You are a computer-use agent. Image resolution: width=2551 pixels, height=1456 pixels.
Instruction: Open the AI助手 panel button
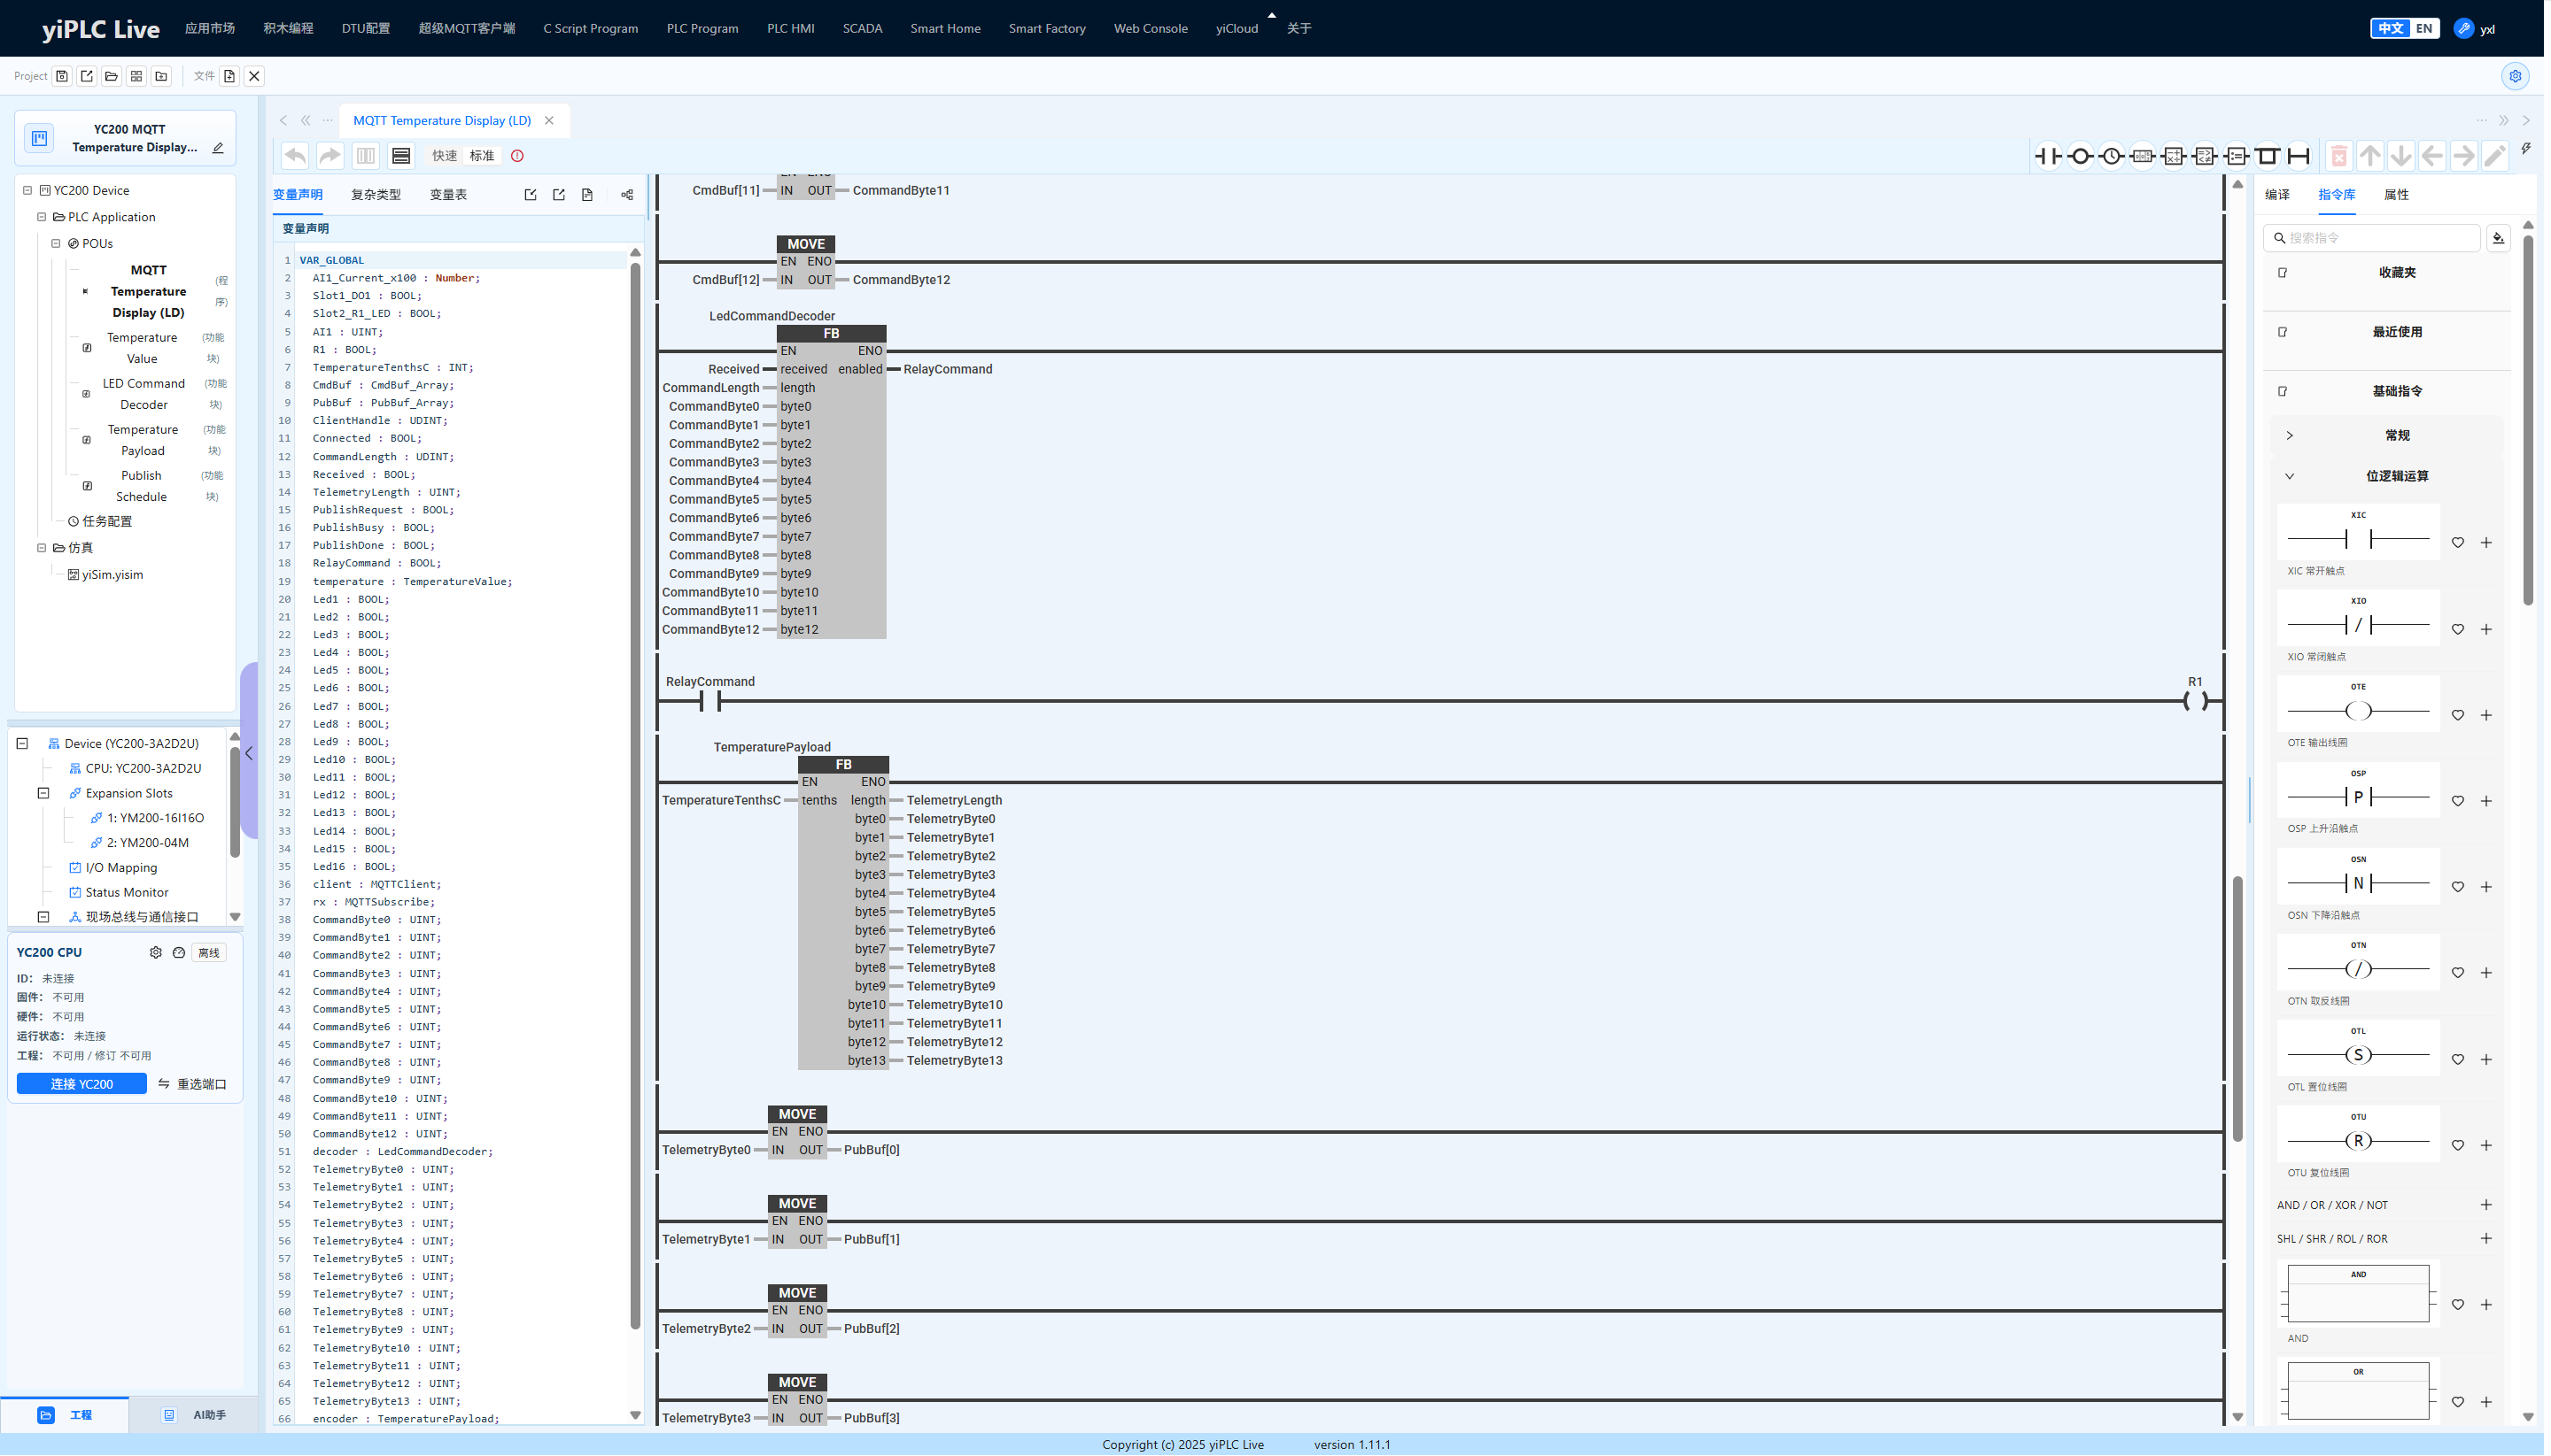pyautogui.click(x=194, y=1415)
